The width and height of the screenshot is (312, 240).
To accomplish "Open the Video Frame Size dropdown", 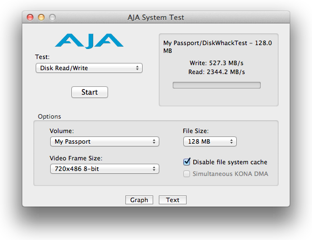I will 105,169.
